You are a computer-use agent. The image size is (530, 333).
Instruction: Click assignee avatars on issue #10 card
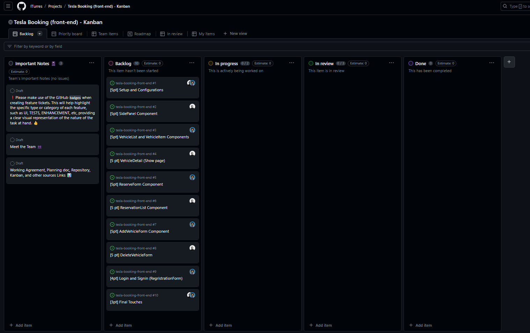[x=191, y=295]
